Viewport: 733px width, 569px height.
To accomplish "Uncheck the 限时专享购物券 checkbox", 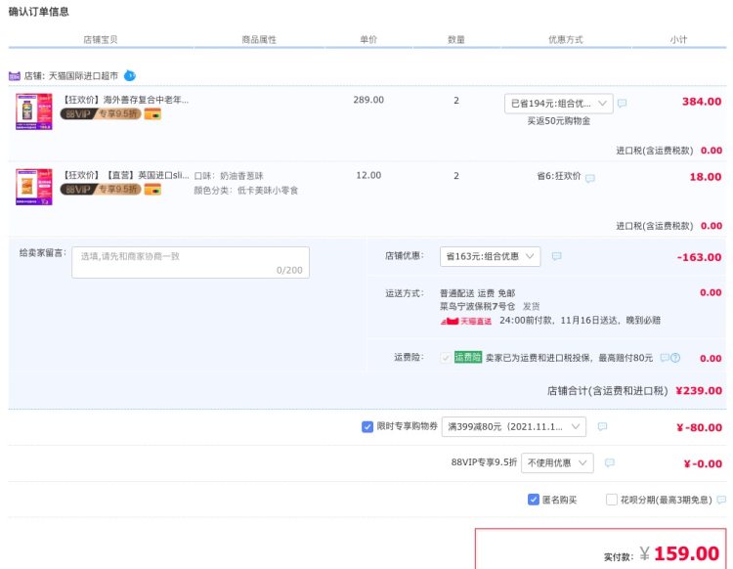I will pos(366,426).
